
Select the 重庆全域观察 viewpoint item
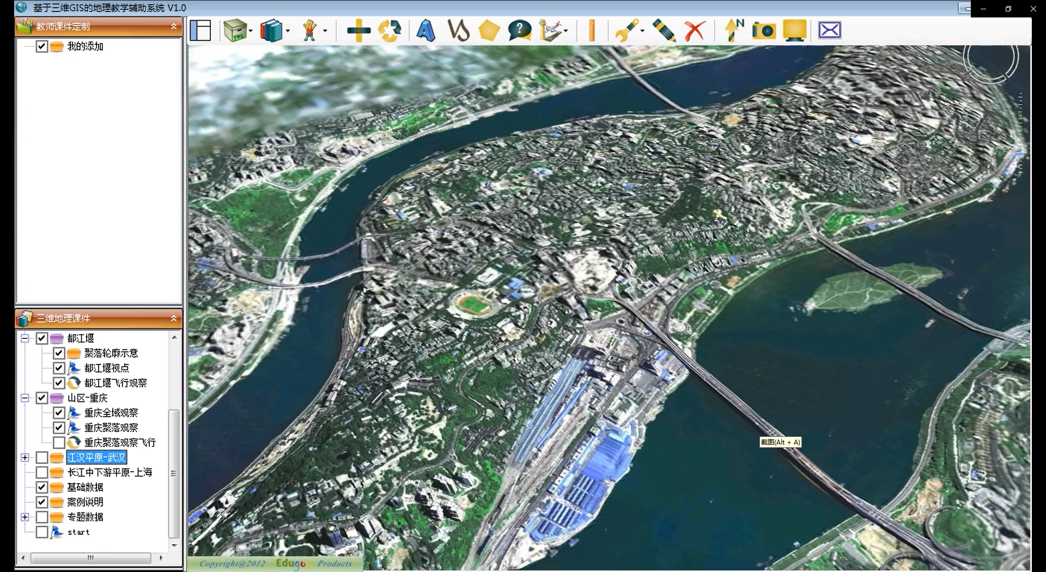tap(111, 413)
